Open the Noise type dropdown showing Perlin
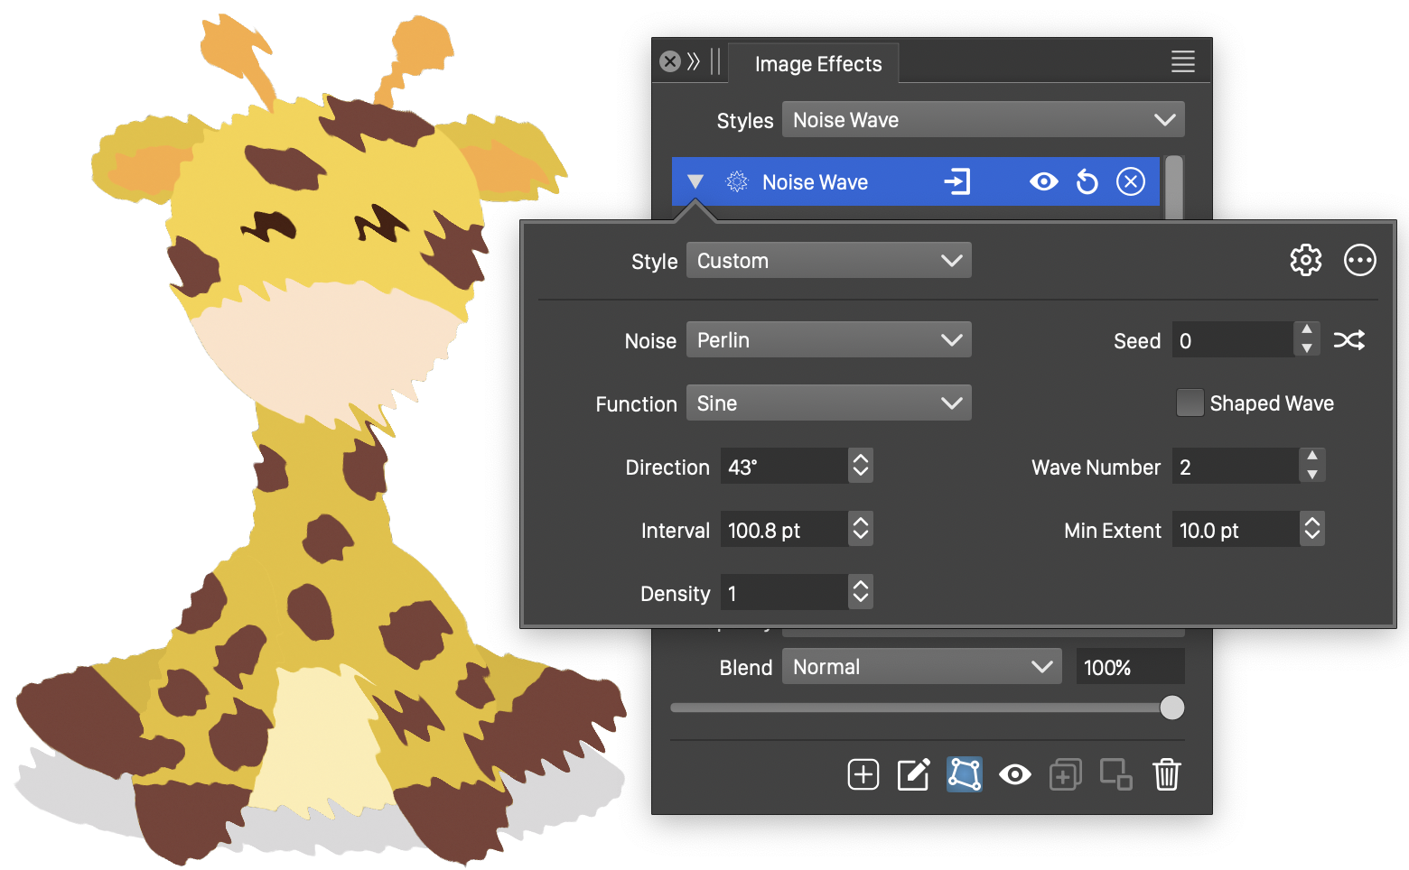This screenshot has width=1409, height=870. 828,340
